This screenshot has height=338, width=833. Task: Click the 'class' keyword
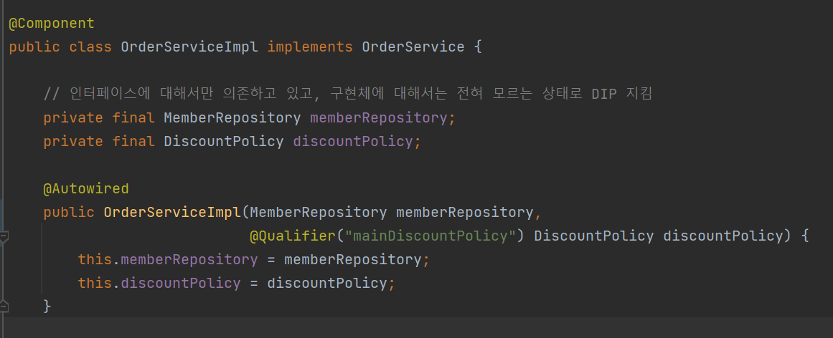pos(90,47)
